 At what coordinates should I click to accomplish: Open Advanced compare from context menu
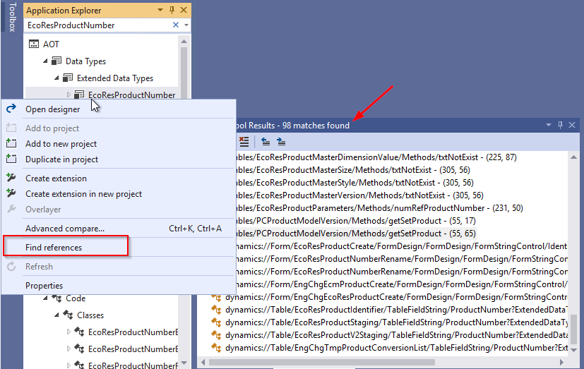[x=65, y=229]
